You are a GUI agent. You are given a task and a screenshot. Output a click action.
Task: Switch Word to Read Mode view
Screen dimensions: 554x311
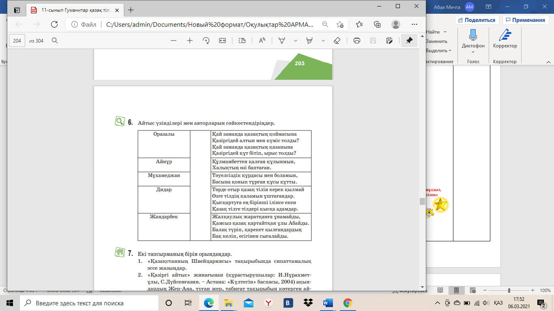[440, 291]
